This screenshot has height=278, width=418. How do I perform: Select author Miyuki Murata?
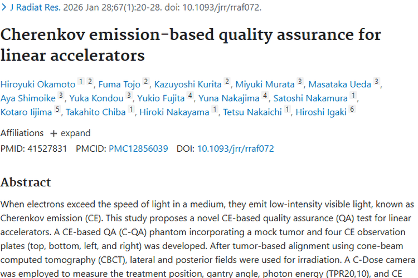point(265,85)
